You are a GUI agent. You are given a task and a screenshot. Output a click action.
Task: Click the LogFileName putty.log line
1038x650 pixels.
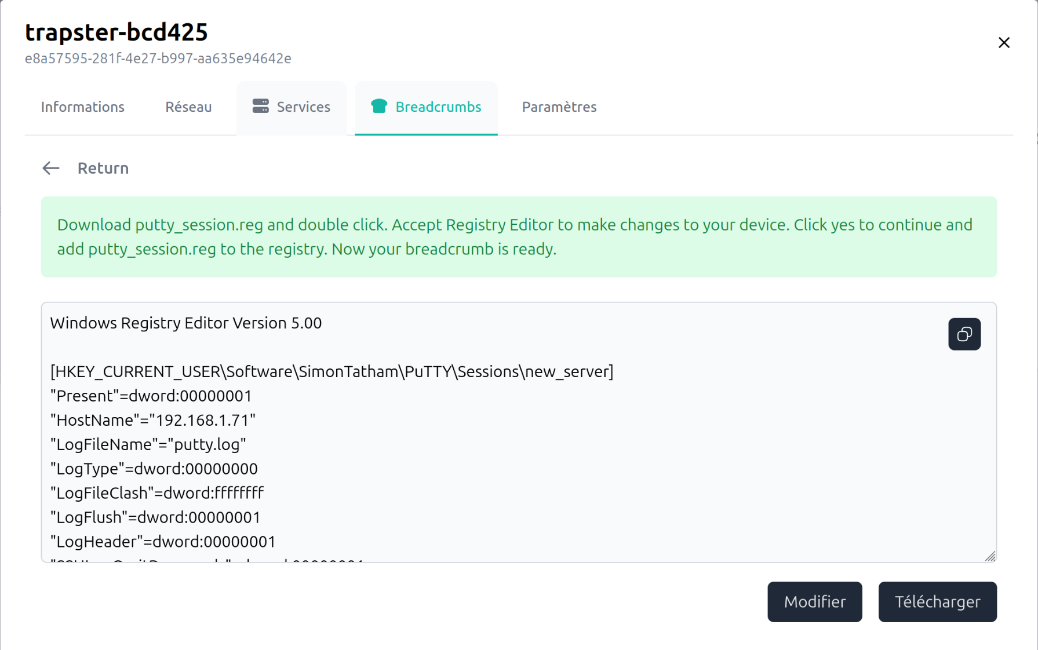pyautogui.click(x=148, y=445)
